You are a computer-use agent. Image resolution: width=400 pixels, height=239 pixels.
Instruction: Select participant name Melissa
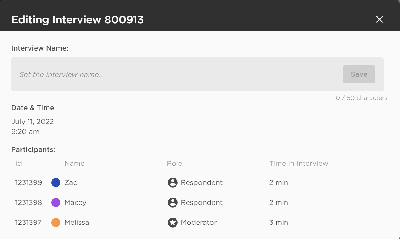coord(77,223)
